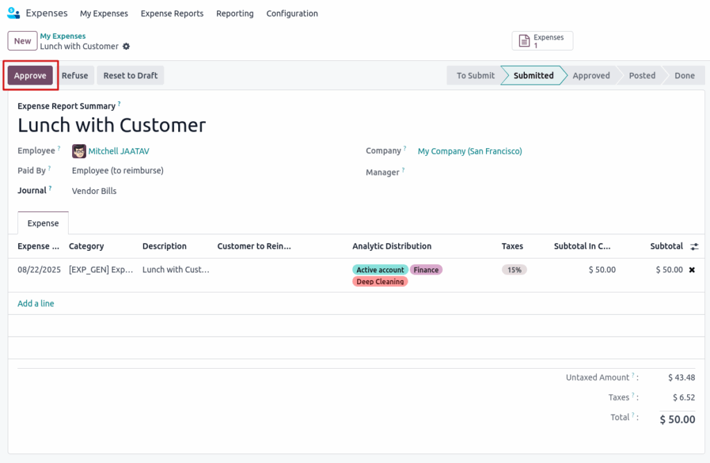Click help tooltip next to Employee label
The height and width of the screenshot is (463, 710).
coord(59,149)
